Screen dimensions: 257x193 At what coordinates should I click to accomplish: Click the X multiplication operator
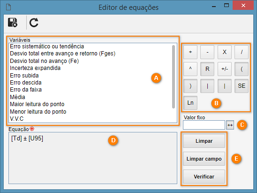(x=225, y=52)
